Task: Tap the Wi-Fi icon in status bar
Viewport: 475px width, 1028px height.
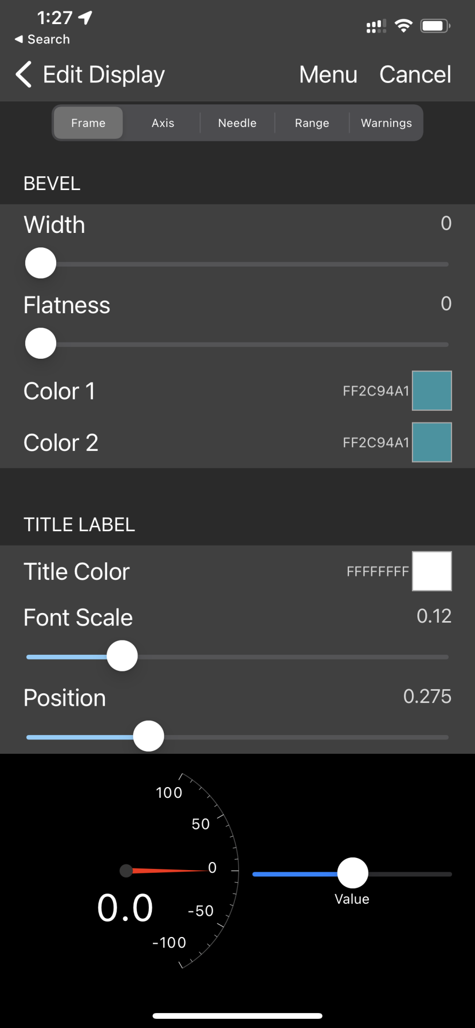Action: [x=403, y=25]
